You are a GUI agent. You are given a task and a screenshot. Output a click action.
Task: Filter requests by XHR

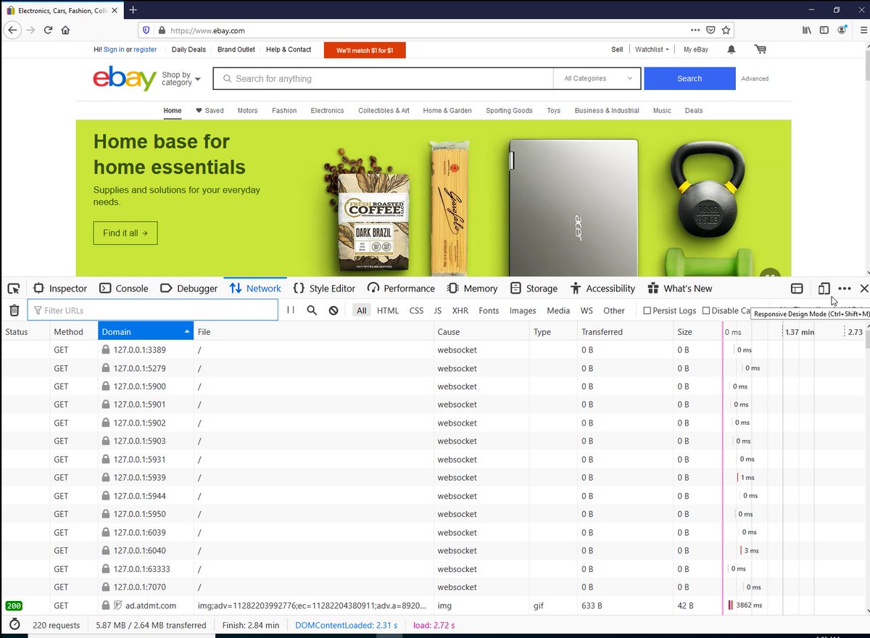[x=460, y=310]
